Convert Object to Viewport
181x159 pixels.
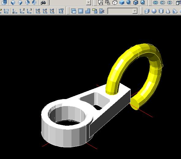[95, 11]
